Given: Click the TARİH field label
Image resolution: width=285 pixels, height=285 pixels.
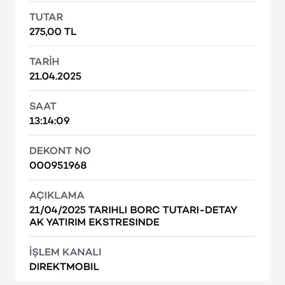Looking at the screenshot, I should pyautogui.click(x=44, y=62).
